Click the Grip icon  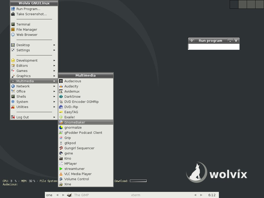tap(61, 138)
